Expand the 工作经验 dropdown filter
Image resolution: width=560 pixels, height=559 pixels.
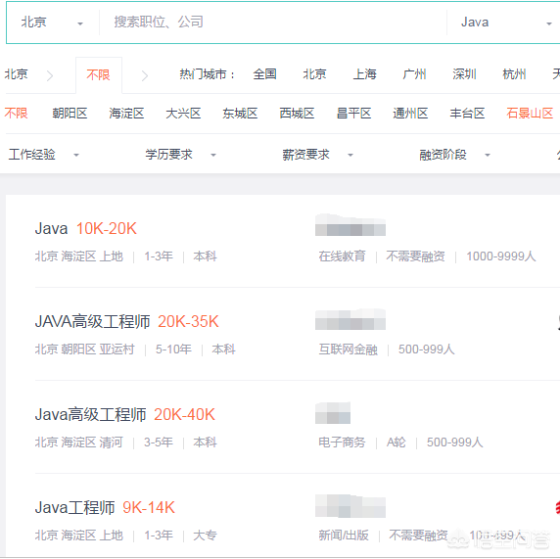tap(44, 155)
